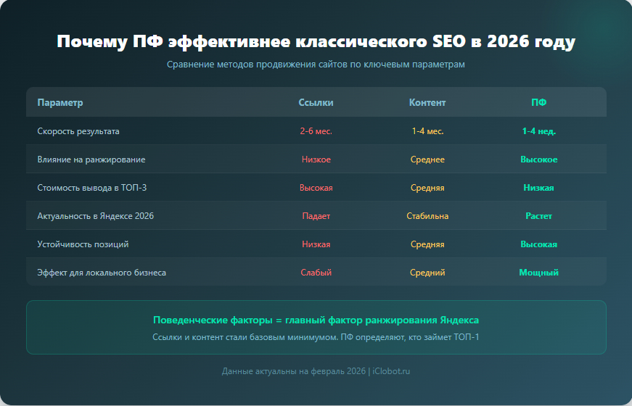Select the 'Контент' column header
Viewport: 632px width, 406px height.
coord(427,102)
